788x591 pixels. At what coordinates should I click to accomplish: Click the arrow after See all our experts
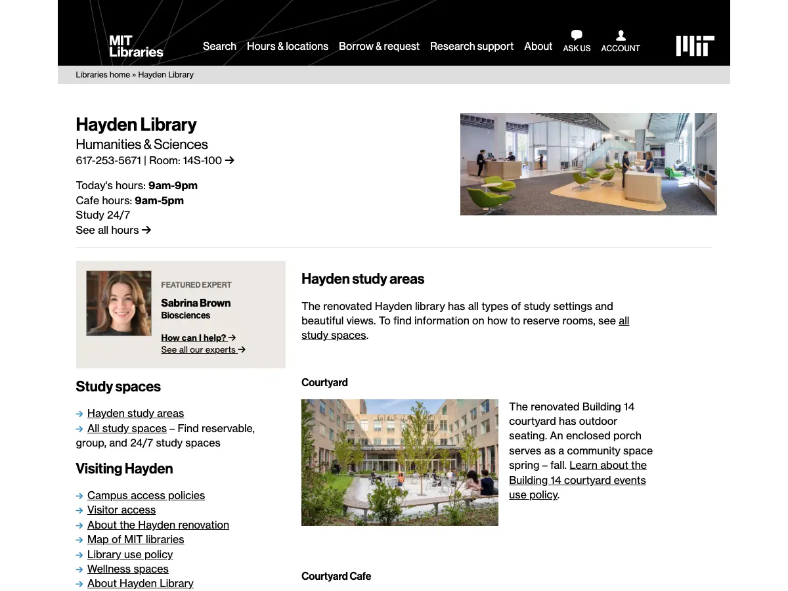[242, 349]
